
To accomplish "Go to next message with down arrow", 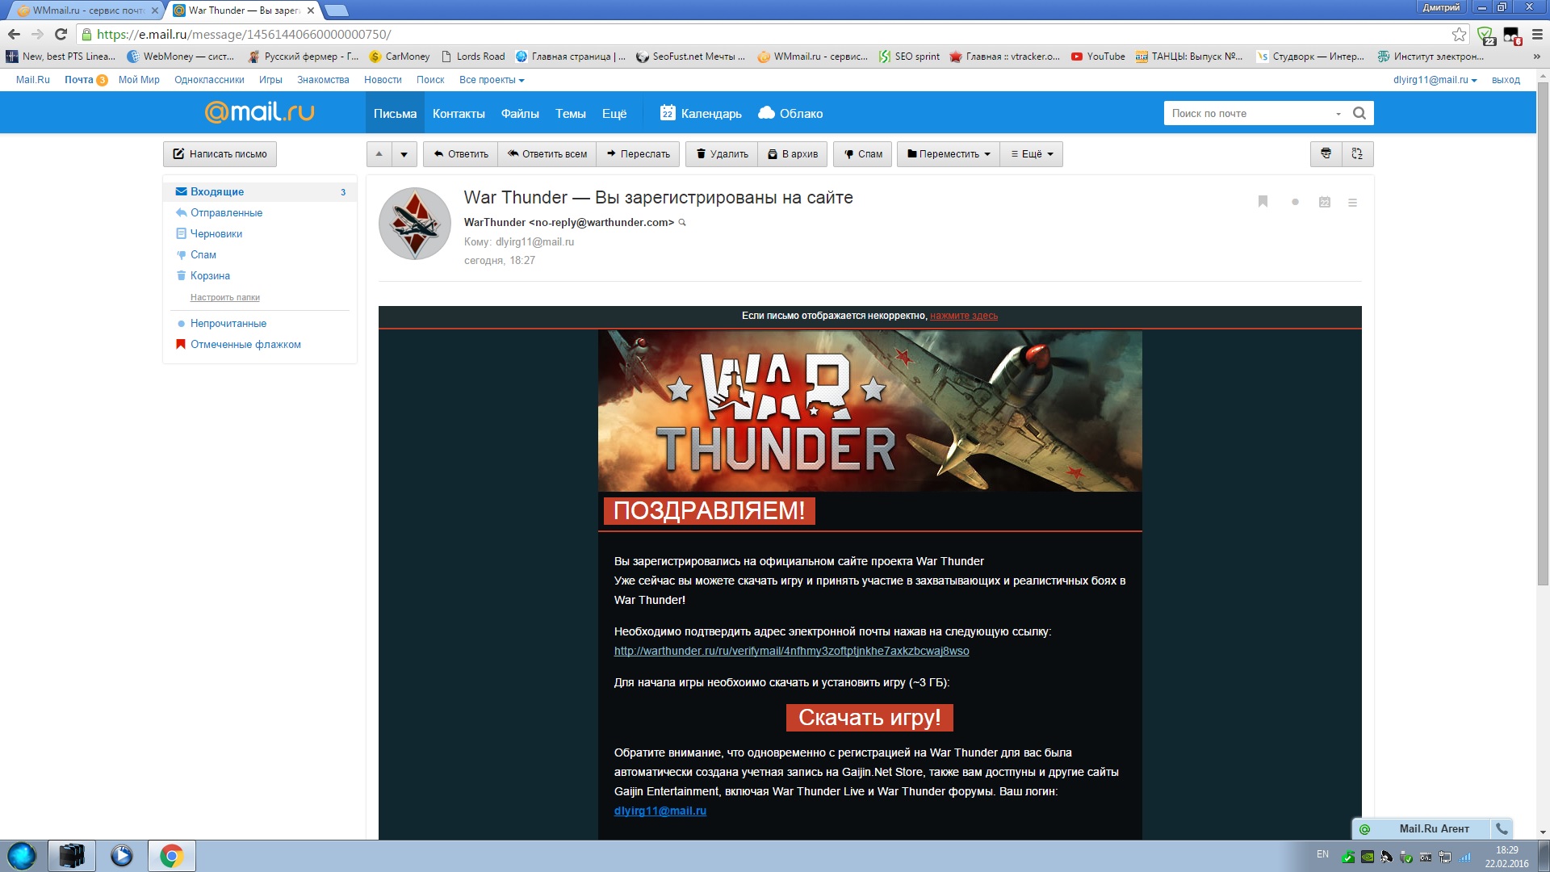I will pyautogui.click(x=404, y=153).
